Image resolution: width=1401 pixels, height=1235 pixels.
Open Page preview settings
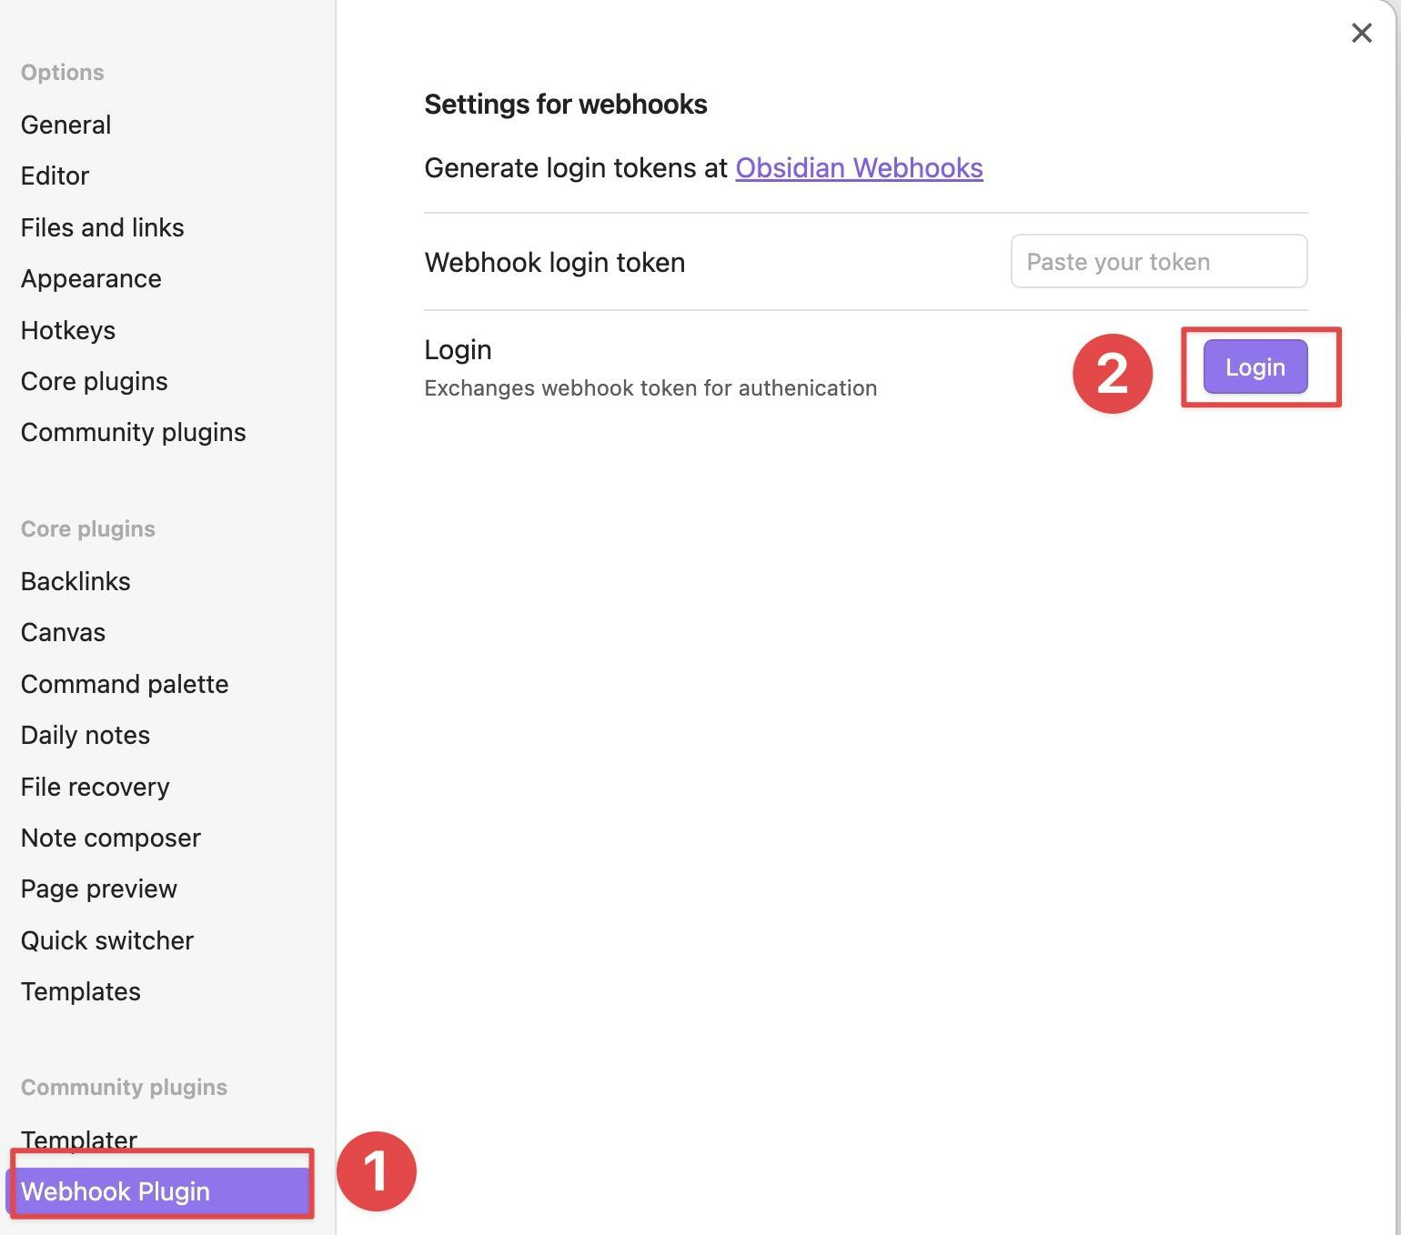98,889
